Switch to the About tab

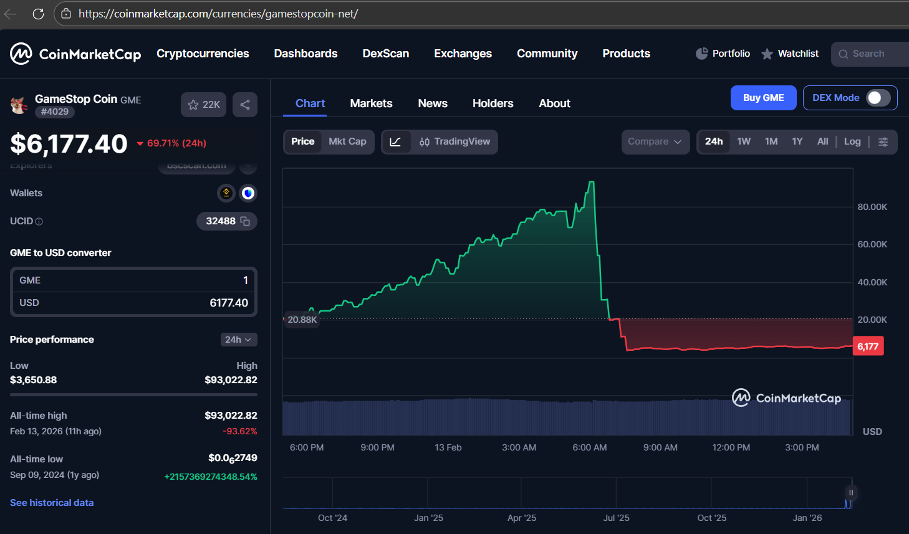tap(555, 103)
